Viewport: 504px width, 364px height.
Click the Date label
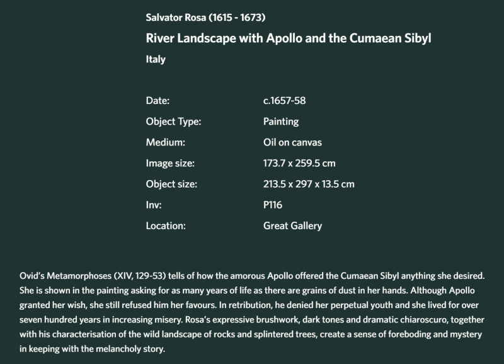tap(157, 101)
